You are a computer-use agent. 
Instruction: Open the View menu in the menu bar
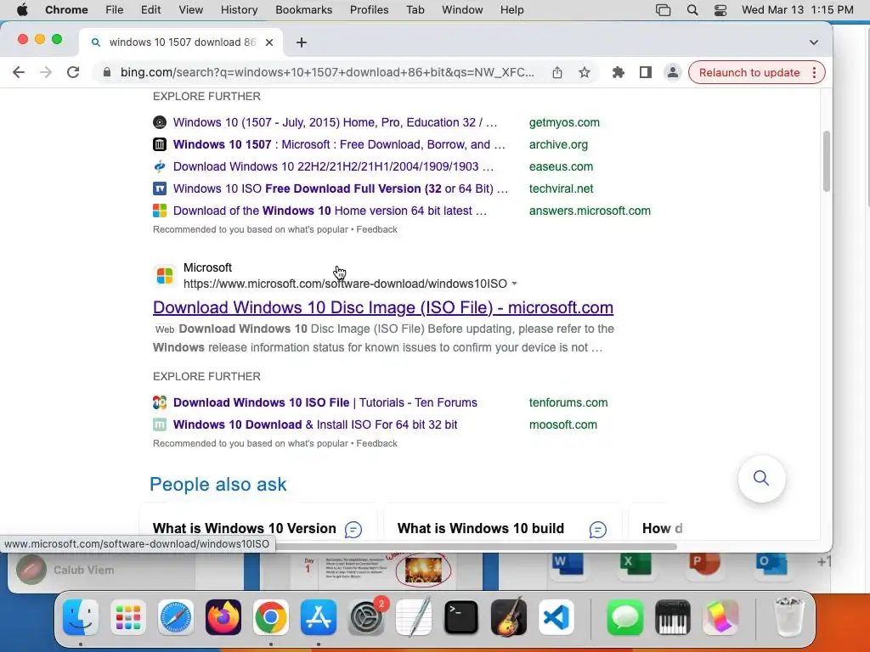(191, 9)
